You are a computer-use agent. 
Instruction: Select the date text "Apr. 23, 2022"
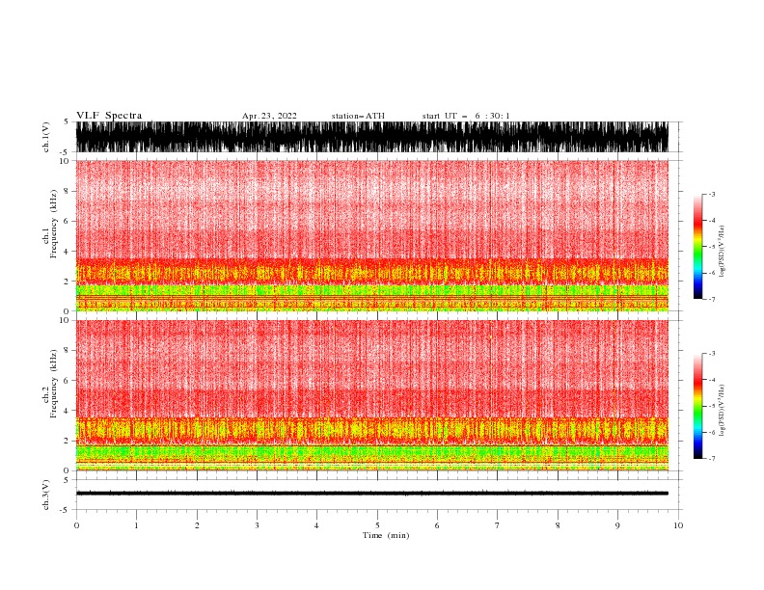(x=269, y=116)
